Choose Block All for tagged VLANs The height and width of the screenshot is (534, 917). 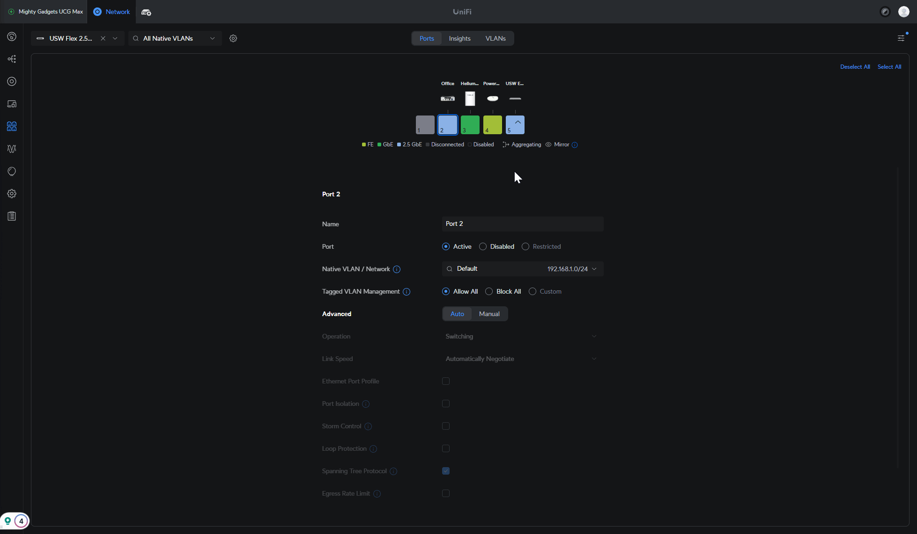(x=489, y=291)
